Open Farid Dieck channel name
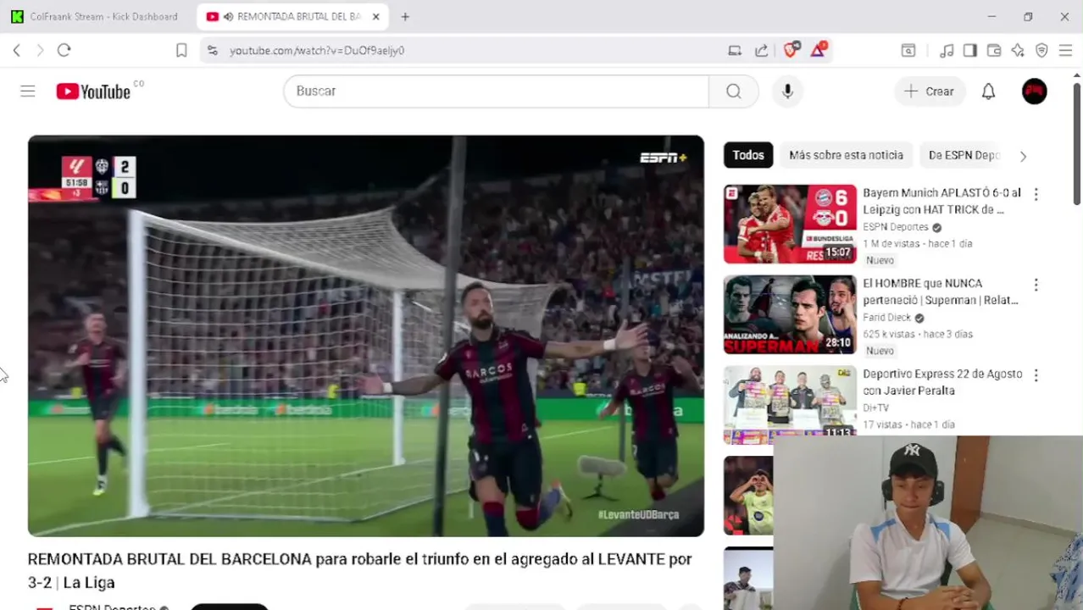Viewport: 1083px width, 610px height. click(886, 318)
